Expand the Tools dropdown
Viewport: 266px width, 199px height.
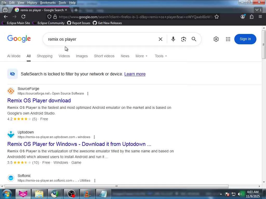click(161, 56)
